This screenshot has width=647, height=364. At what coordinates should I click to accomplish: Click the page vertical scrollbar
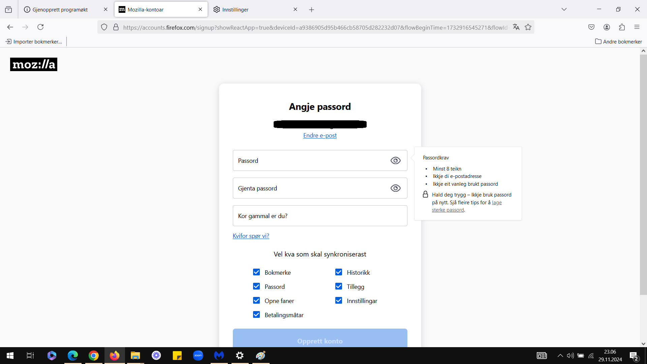click(x=643, y=175)
